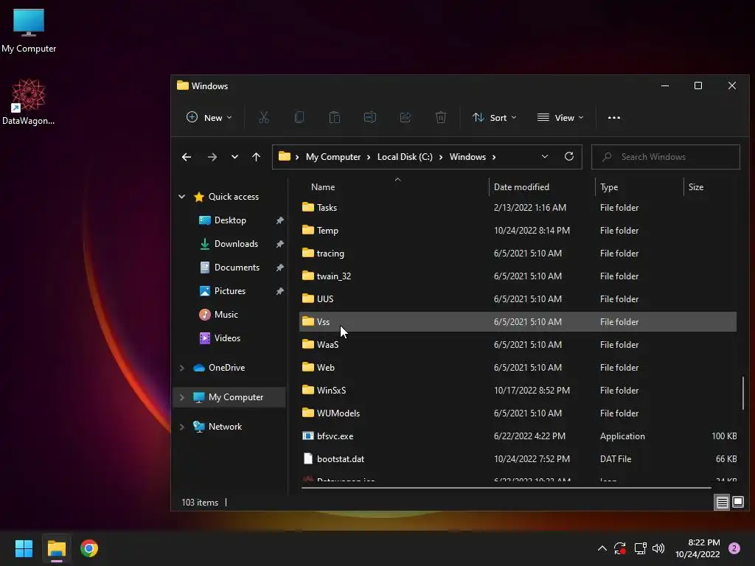The image size is (755, 566).
Task: Collapse the Quick access tree
Action: point(182,196)
